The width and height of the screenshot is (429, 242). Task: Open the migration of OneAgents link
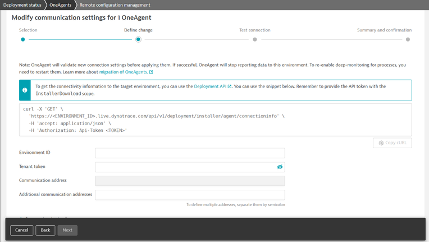pos(123,72)
